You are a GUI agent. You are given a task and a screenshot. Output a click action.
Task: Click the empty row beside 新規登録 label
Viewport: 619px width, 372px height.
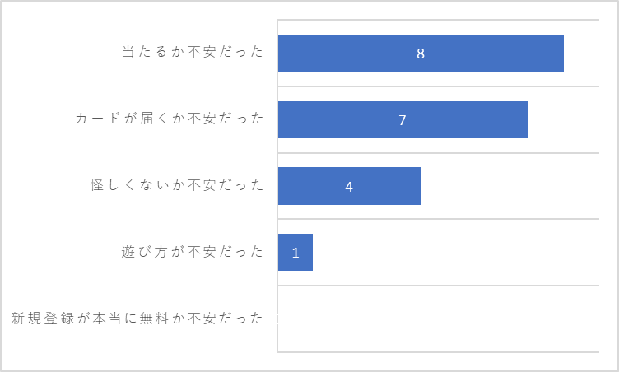(x=439, y=319)
